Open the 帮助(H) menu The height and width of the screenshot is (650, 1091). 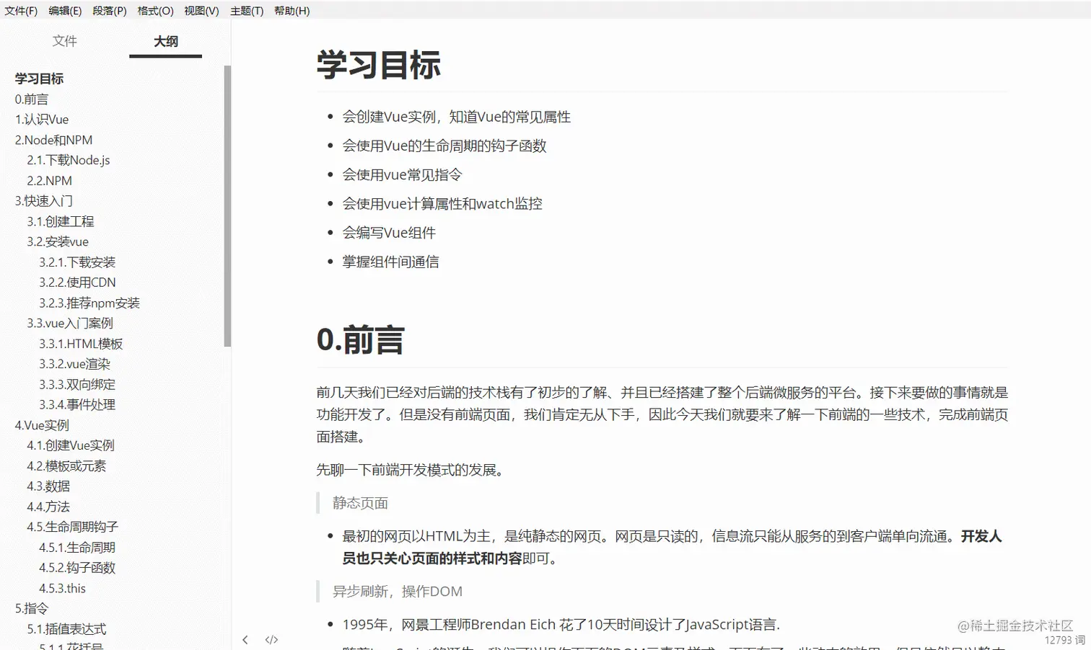292,11
